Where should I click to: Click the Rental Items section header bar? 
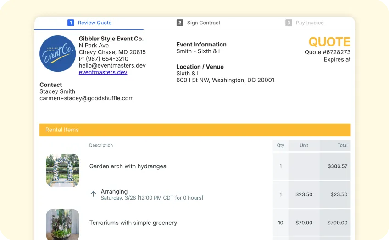[195, 130]
